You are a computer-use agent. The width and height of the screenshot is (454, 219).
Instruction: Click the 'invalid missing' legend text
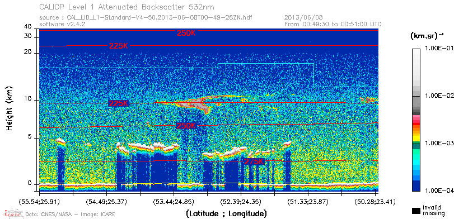(433, 210)
